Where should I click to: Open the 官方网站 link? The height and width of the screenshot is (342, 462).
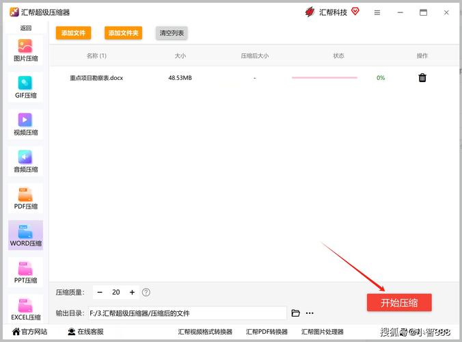coord(29,332)
